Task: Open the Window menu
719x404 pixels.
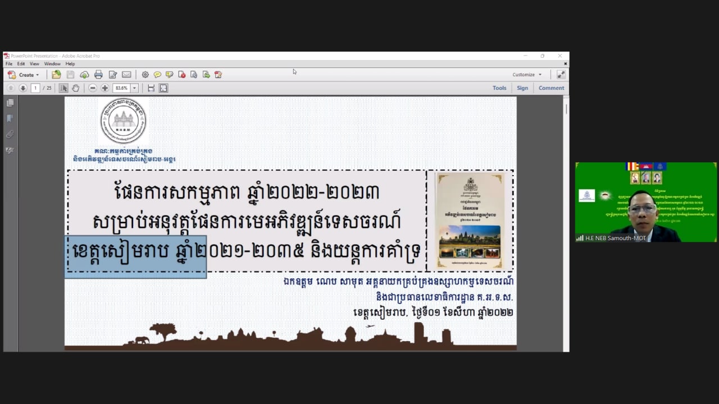Action: click(52, 64)
